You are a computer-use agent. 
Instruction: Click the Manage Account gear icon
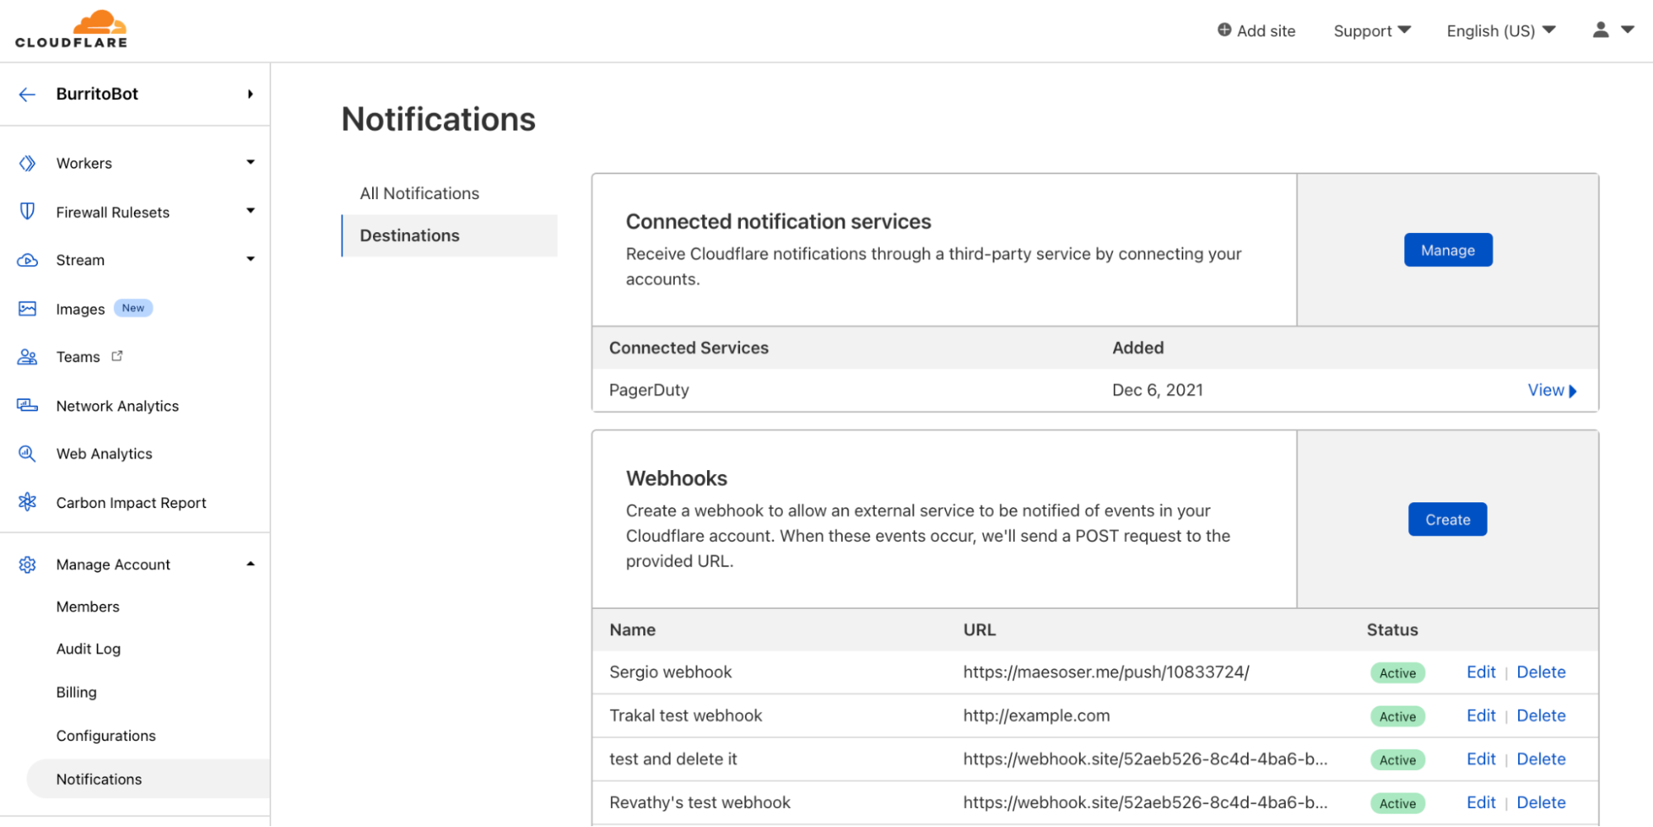click(x=27, y=564)
